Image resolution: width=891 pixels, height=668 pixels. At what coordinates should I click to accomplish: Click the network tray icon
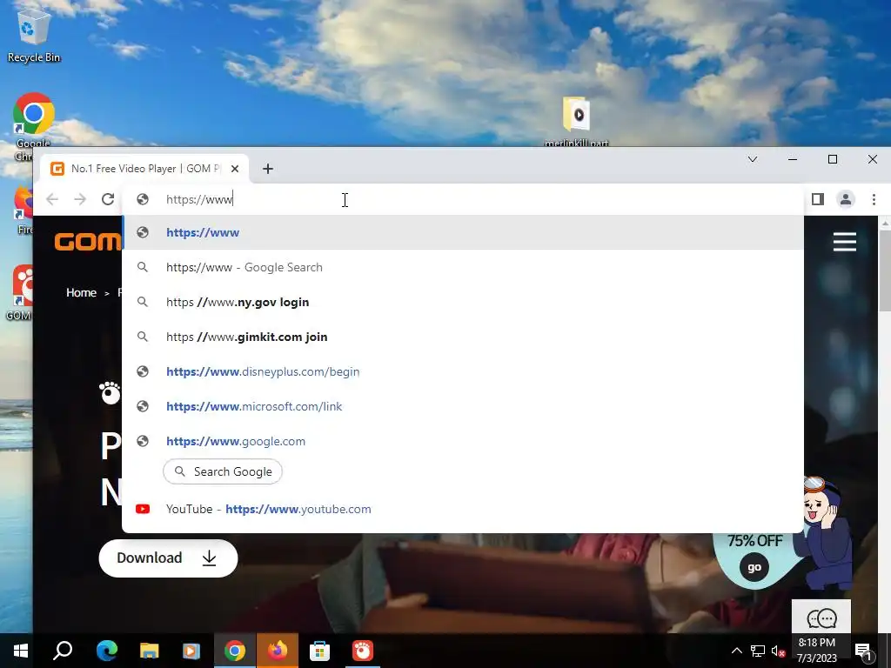point(758,651)
